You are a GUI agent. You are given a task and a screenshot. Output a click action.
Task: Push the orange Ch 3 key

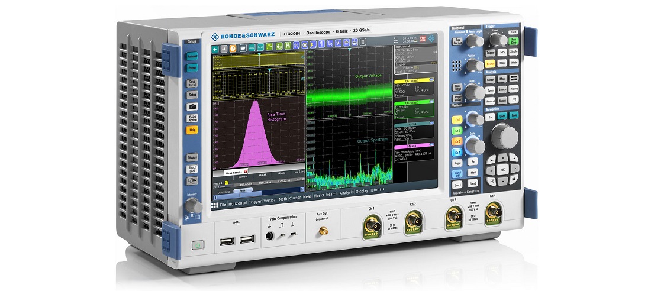tap(457, 141)
